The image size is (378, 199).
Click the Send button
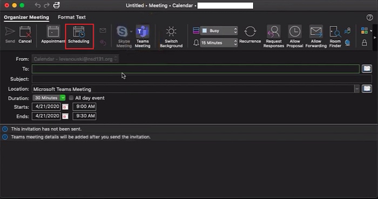click(x=10, y=35)
